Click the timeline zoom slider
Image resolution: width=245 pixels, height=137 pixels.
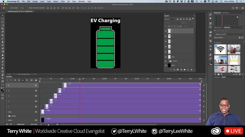(49, 124)
